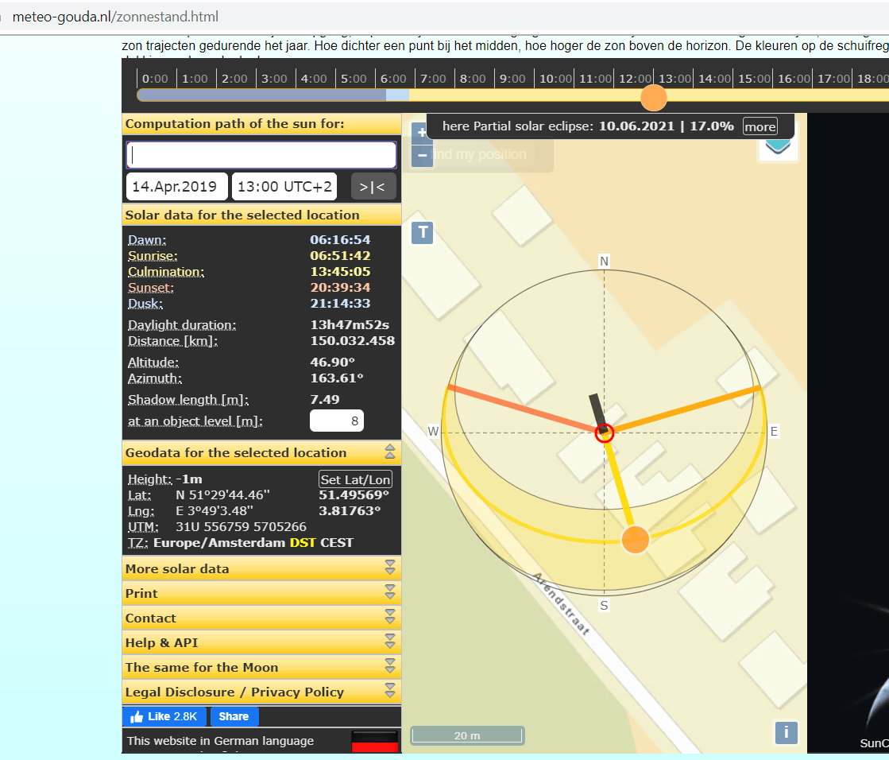Click the red location marker circle
Screen dimensions: 889x760
[605, 433]
